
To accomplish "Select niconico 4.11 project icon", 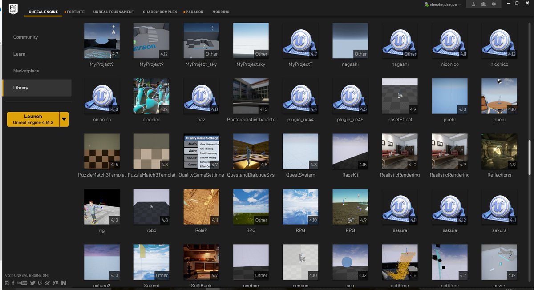I will (x=449, y=41).
